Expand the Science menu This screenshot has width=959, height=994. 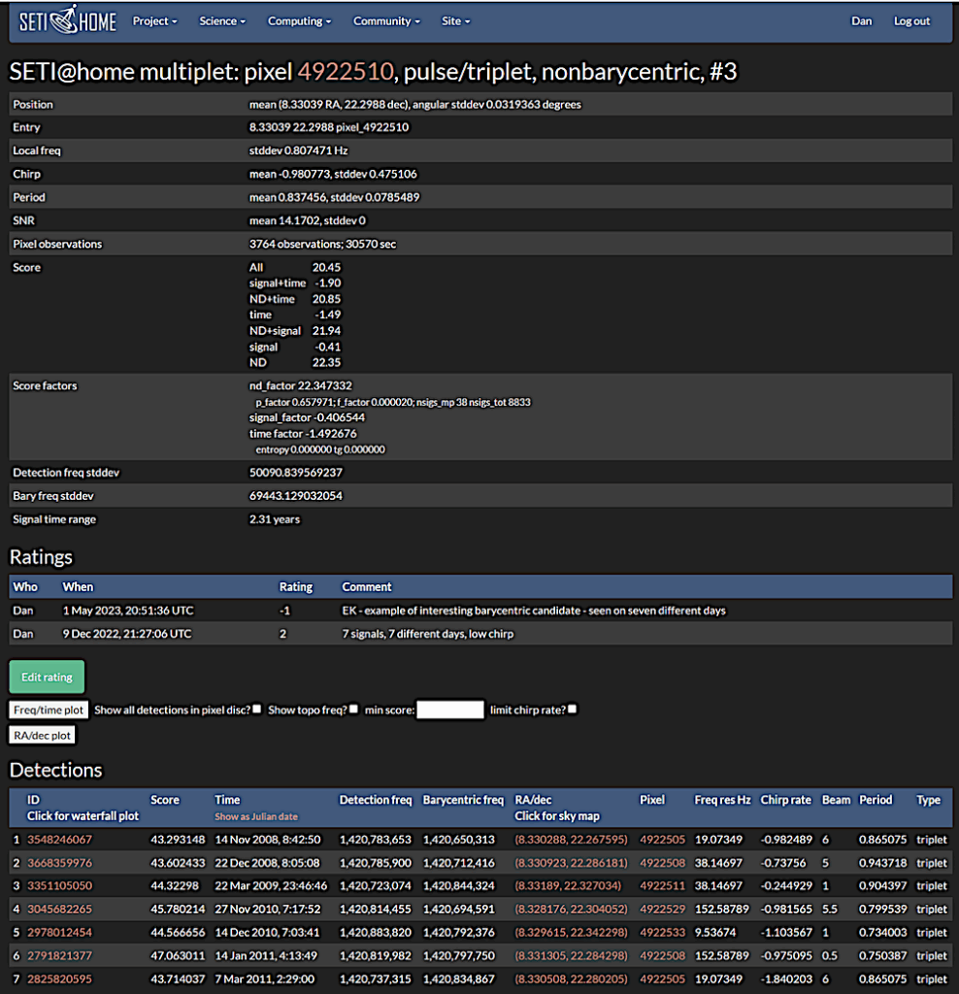pos(222,21)
